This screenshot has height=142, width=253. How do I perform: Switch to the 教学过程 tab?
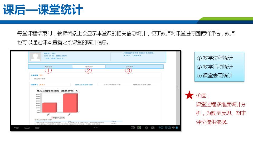[x=48, y=67]
